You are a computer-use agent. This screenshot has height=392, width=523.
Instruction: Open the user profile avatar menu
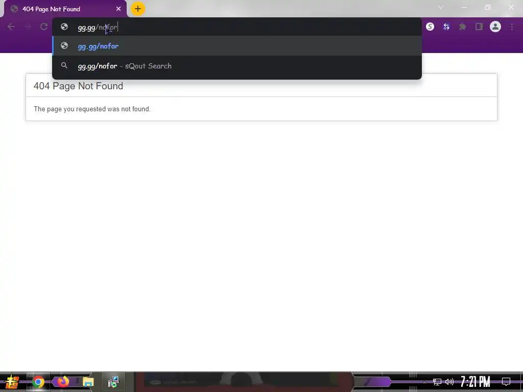[495, 27]
